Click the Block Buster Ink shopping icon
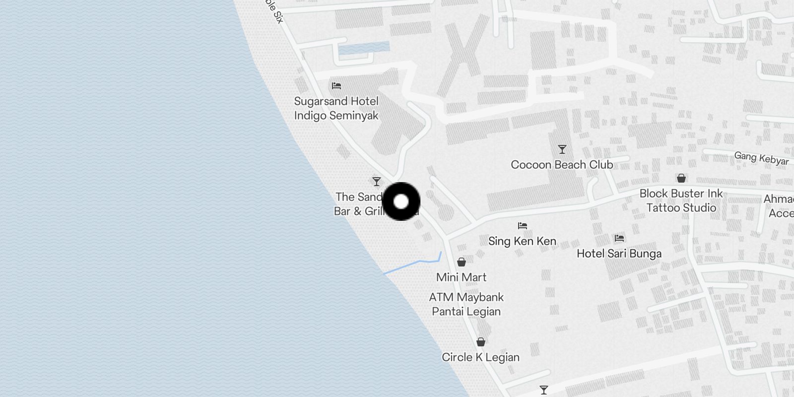The image size is (794, 397). pos(681,178)
